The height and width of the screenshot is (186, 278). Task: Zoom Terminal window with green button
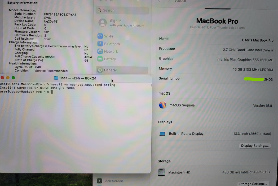coord(13,78)
